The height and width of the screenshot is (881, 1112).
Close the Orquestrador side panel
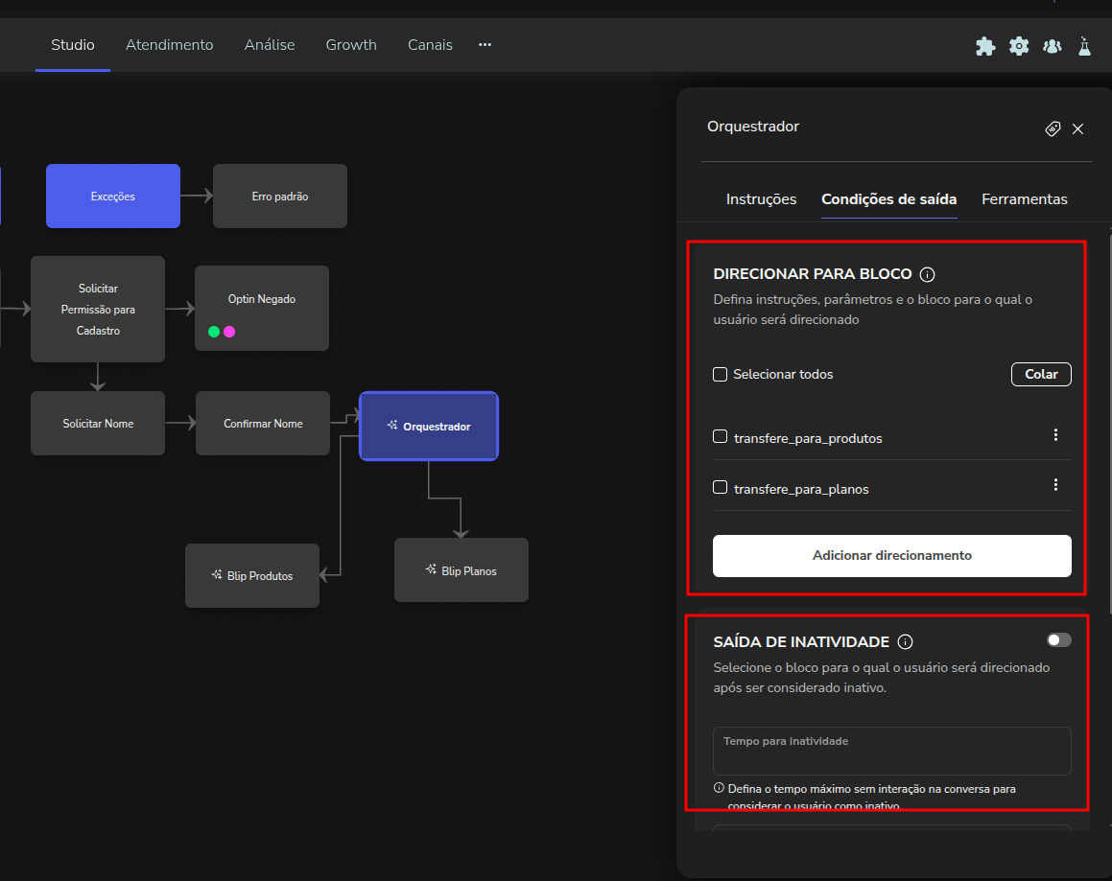pos(1077,128)
